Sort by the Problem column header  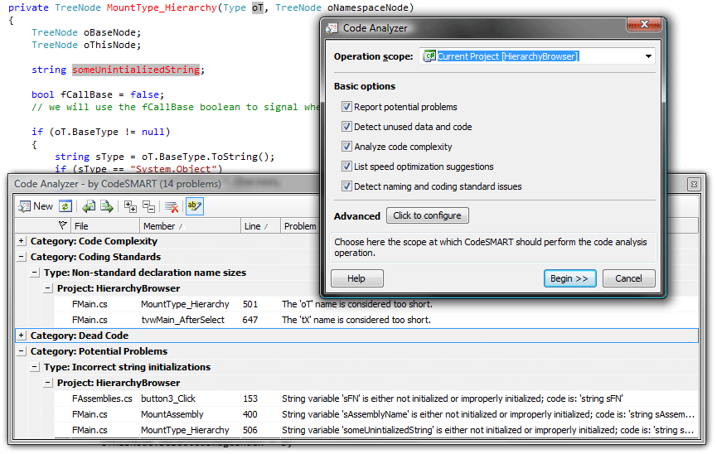300,226
